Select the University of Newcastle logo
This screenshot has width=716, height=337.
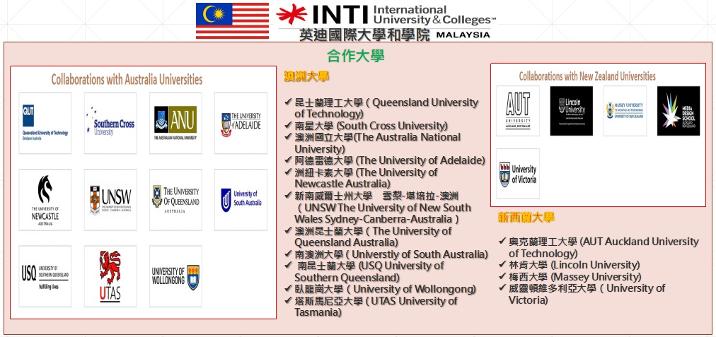45,200
